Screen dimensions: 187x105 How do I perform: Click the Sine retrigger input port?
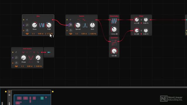tap(24, 20)
